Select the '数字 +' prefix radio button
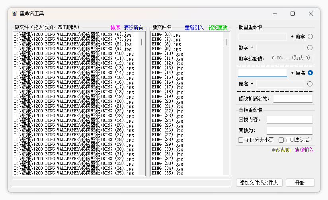Viewport: 328px width, 200px height. pyautogui.click(x=310, y=48)
